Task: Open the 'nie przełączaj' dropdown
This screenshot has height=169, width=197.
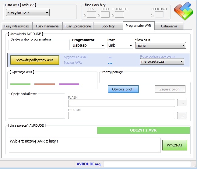Action: pyautogui.click(x=162, y=62)
